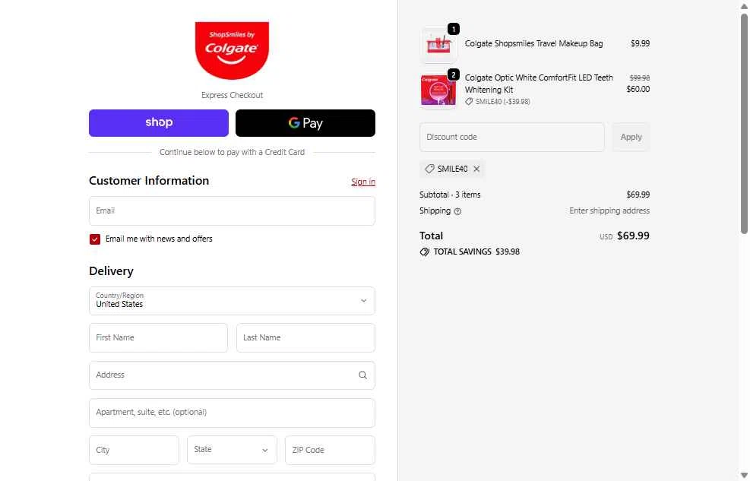Image resolution: width=750 pixels, height=481 pixels.
Task: Click the Delivery heading
Action: click(x=111, y=271)
